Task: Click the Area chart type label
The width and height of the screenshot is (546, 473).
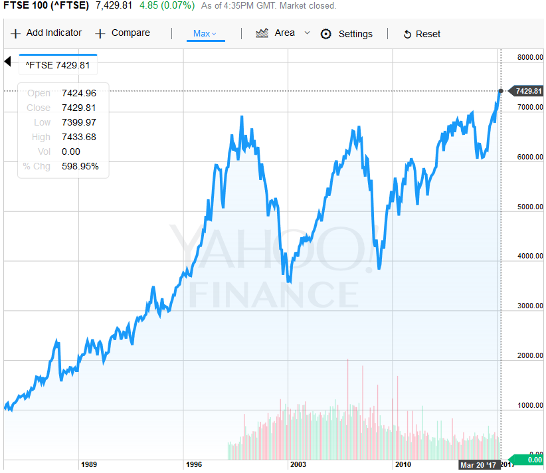Action: click(x=284, y=33)
